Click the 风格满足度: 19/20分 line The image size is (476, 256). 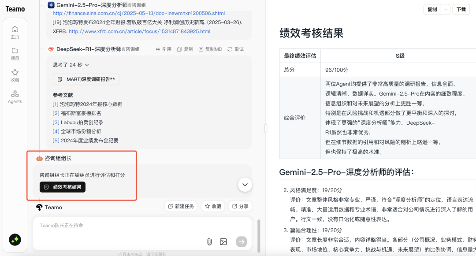coord(316,190)
